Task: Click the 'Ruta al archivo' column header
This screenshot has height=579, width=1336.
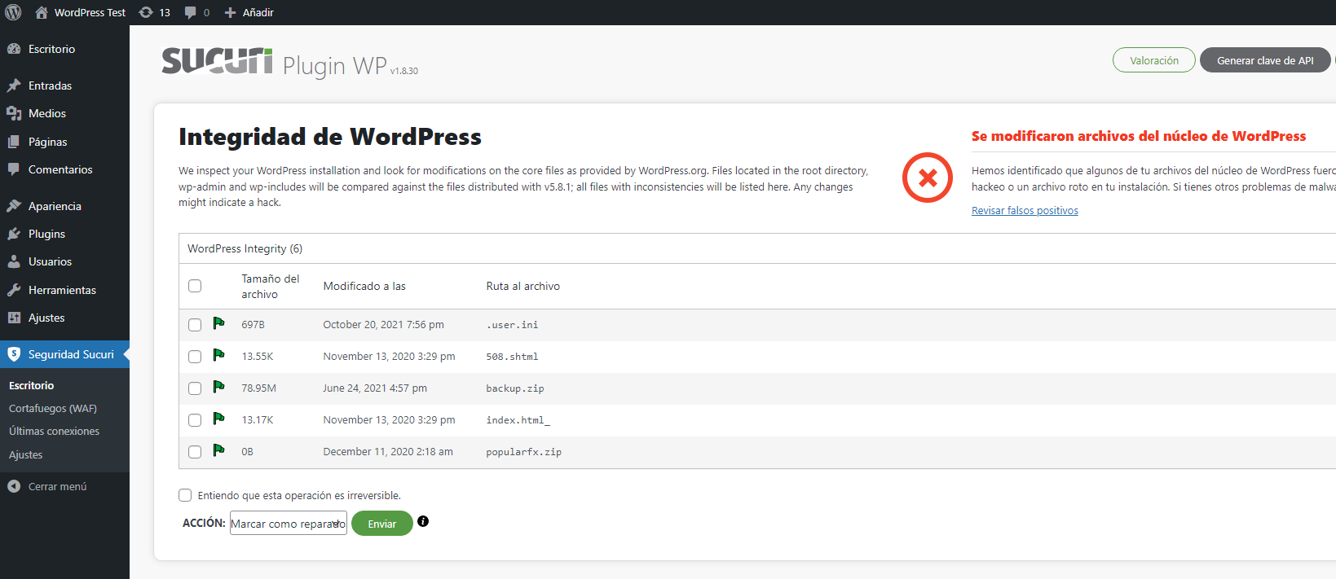Action: (x=523, y=286)
